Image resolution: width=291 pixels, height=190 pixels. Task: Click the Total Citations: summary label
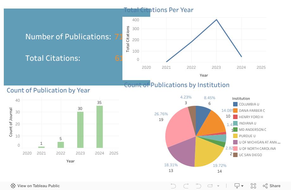pos(53,58)
